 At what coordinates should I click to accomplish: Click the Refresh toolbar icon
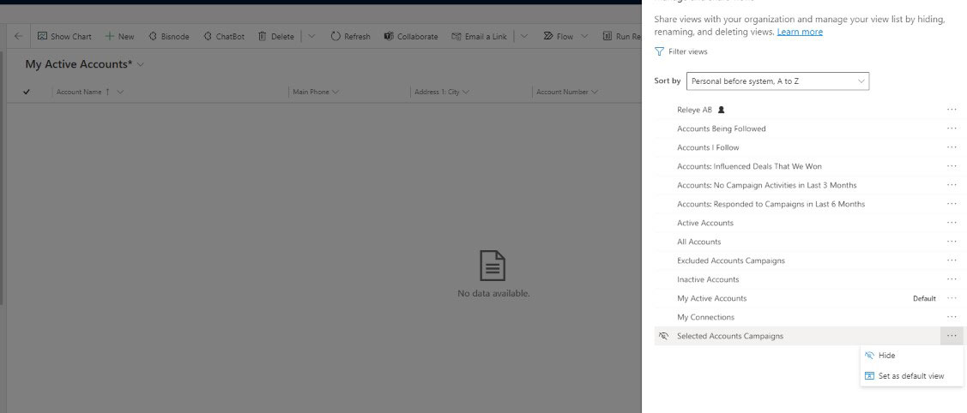335,37
